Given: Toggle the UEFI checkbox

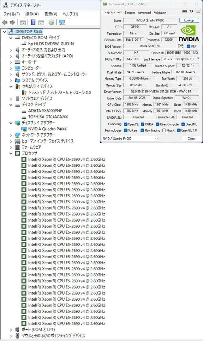Looking at the screenshot, I should 188,46.
